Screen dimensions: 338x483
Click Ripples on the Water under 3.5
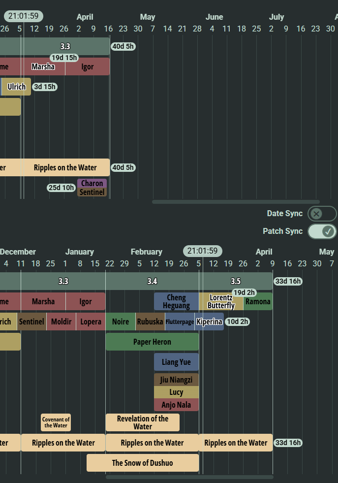[236, 443]
